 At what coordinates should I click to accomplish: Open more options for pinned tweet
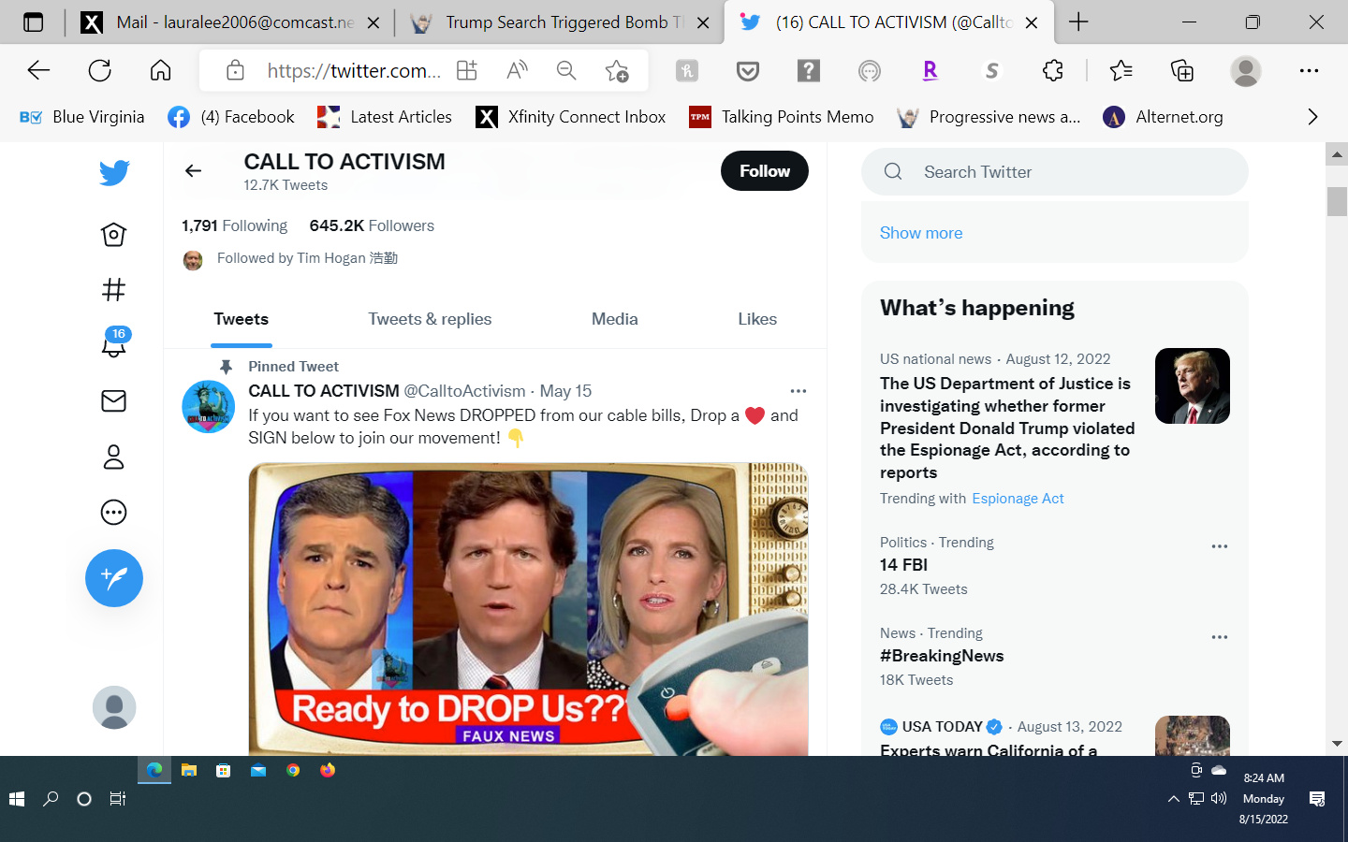pyautogui.click(x=798, y=391)
